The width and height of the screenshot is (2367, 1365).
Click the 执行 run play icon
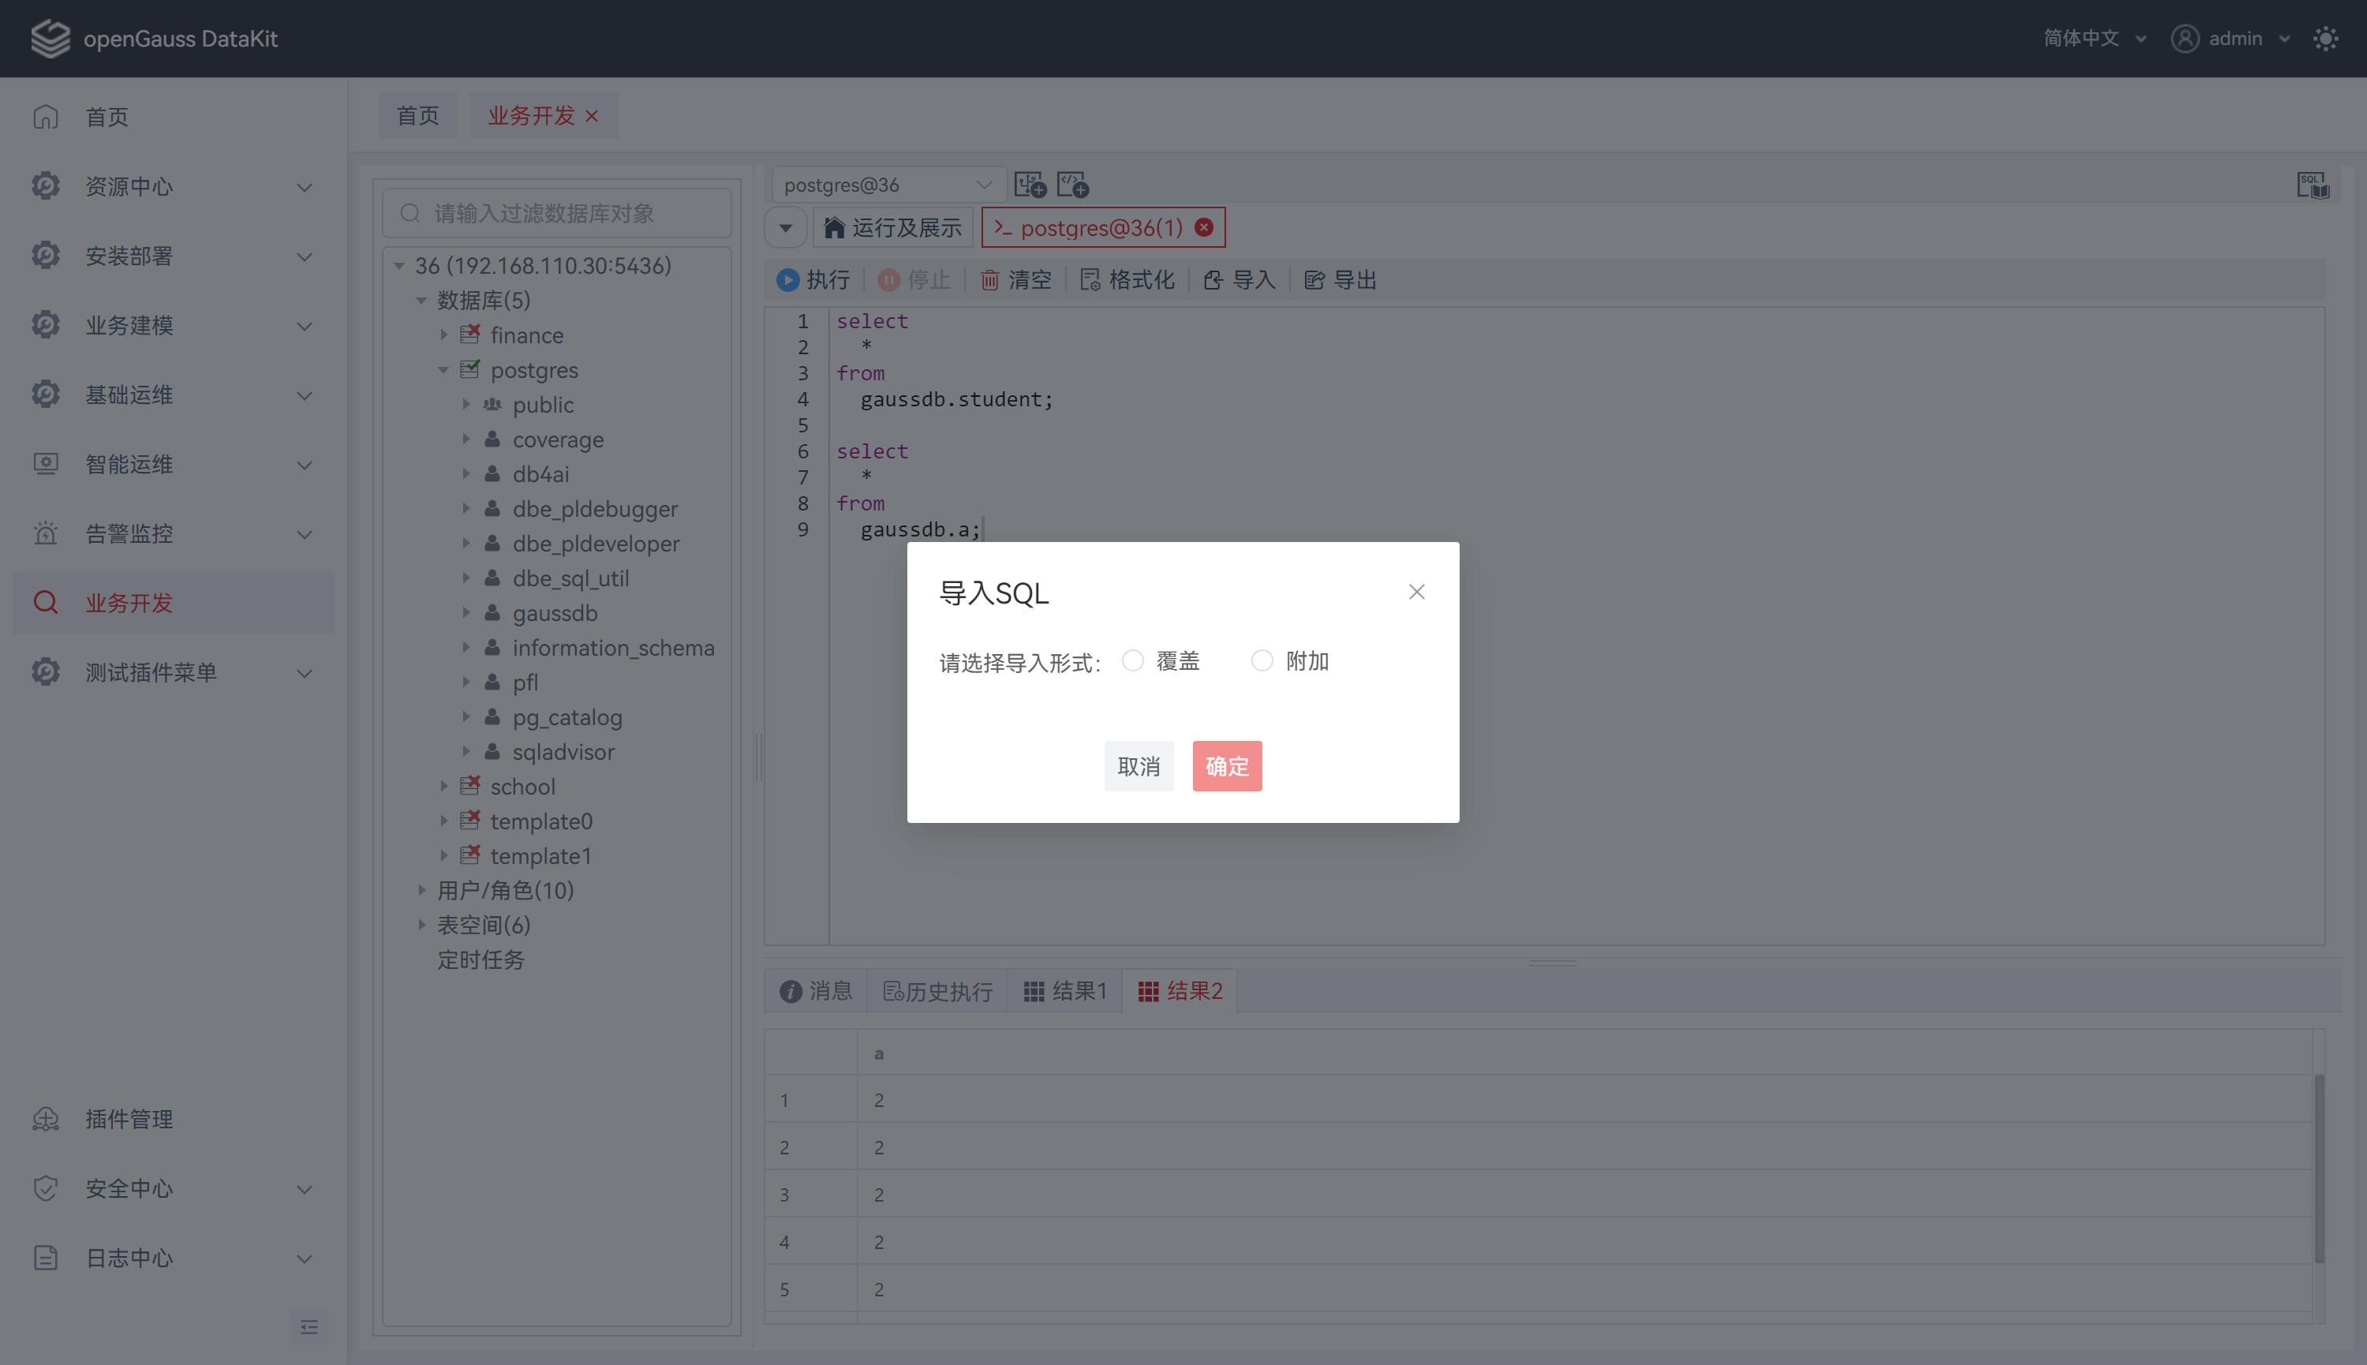click(787, 279)
